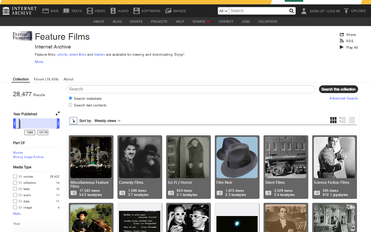
Task: Open the BLOG menu item
Action: (x=117, y=22)
